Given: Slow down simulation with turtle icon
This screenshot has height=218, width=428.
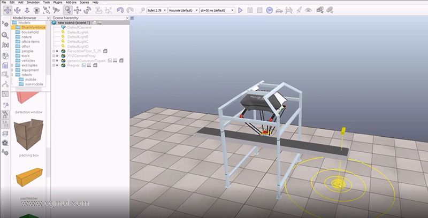Looking at the screenshot, I should 279,10.
